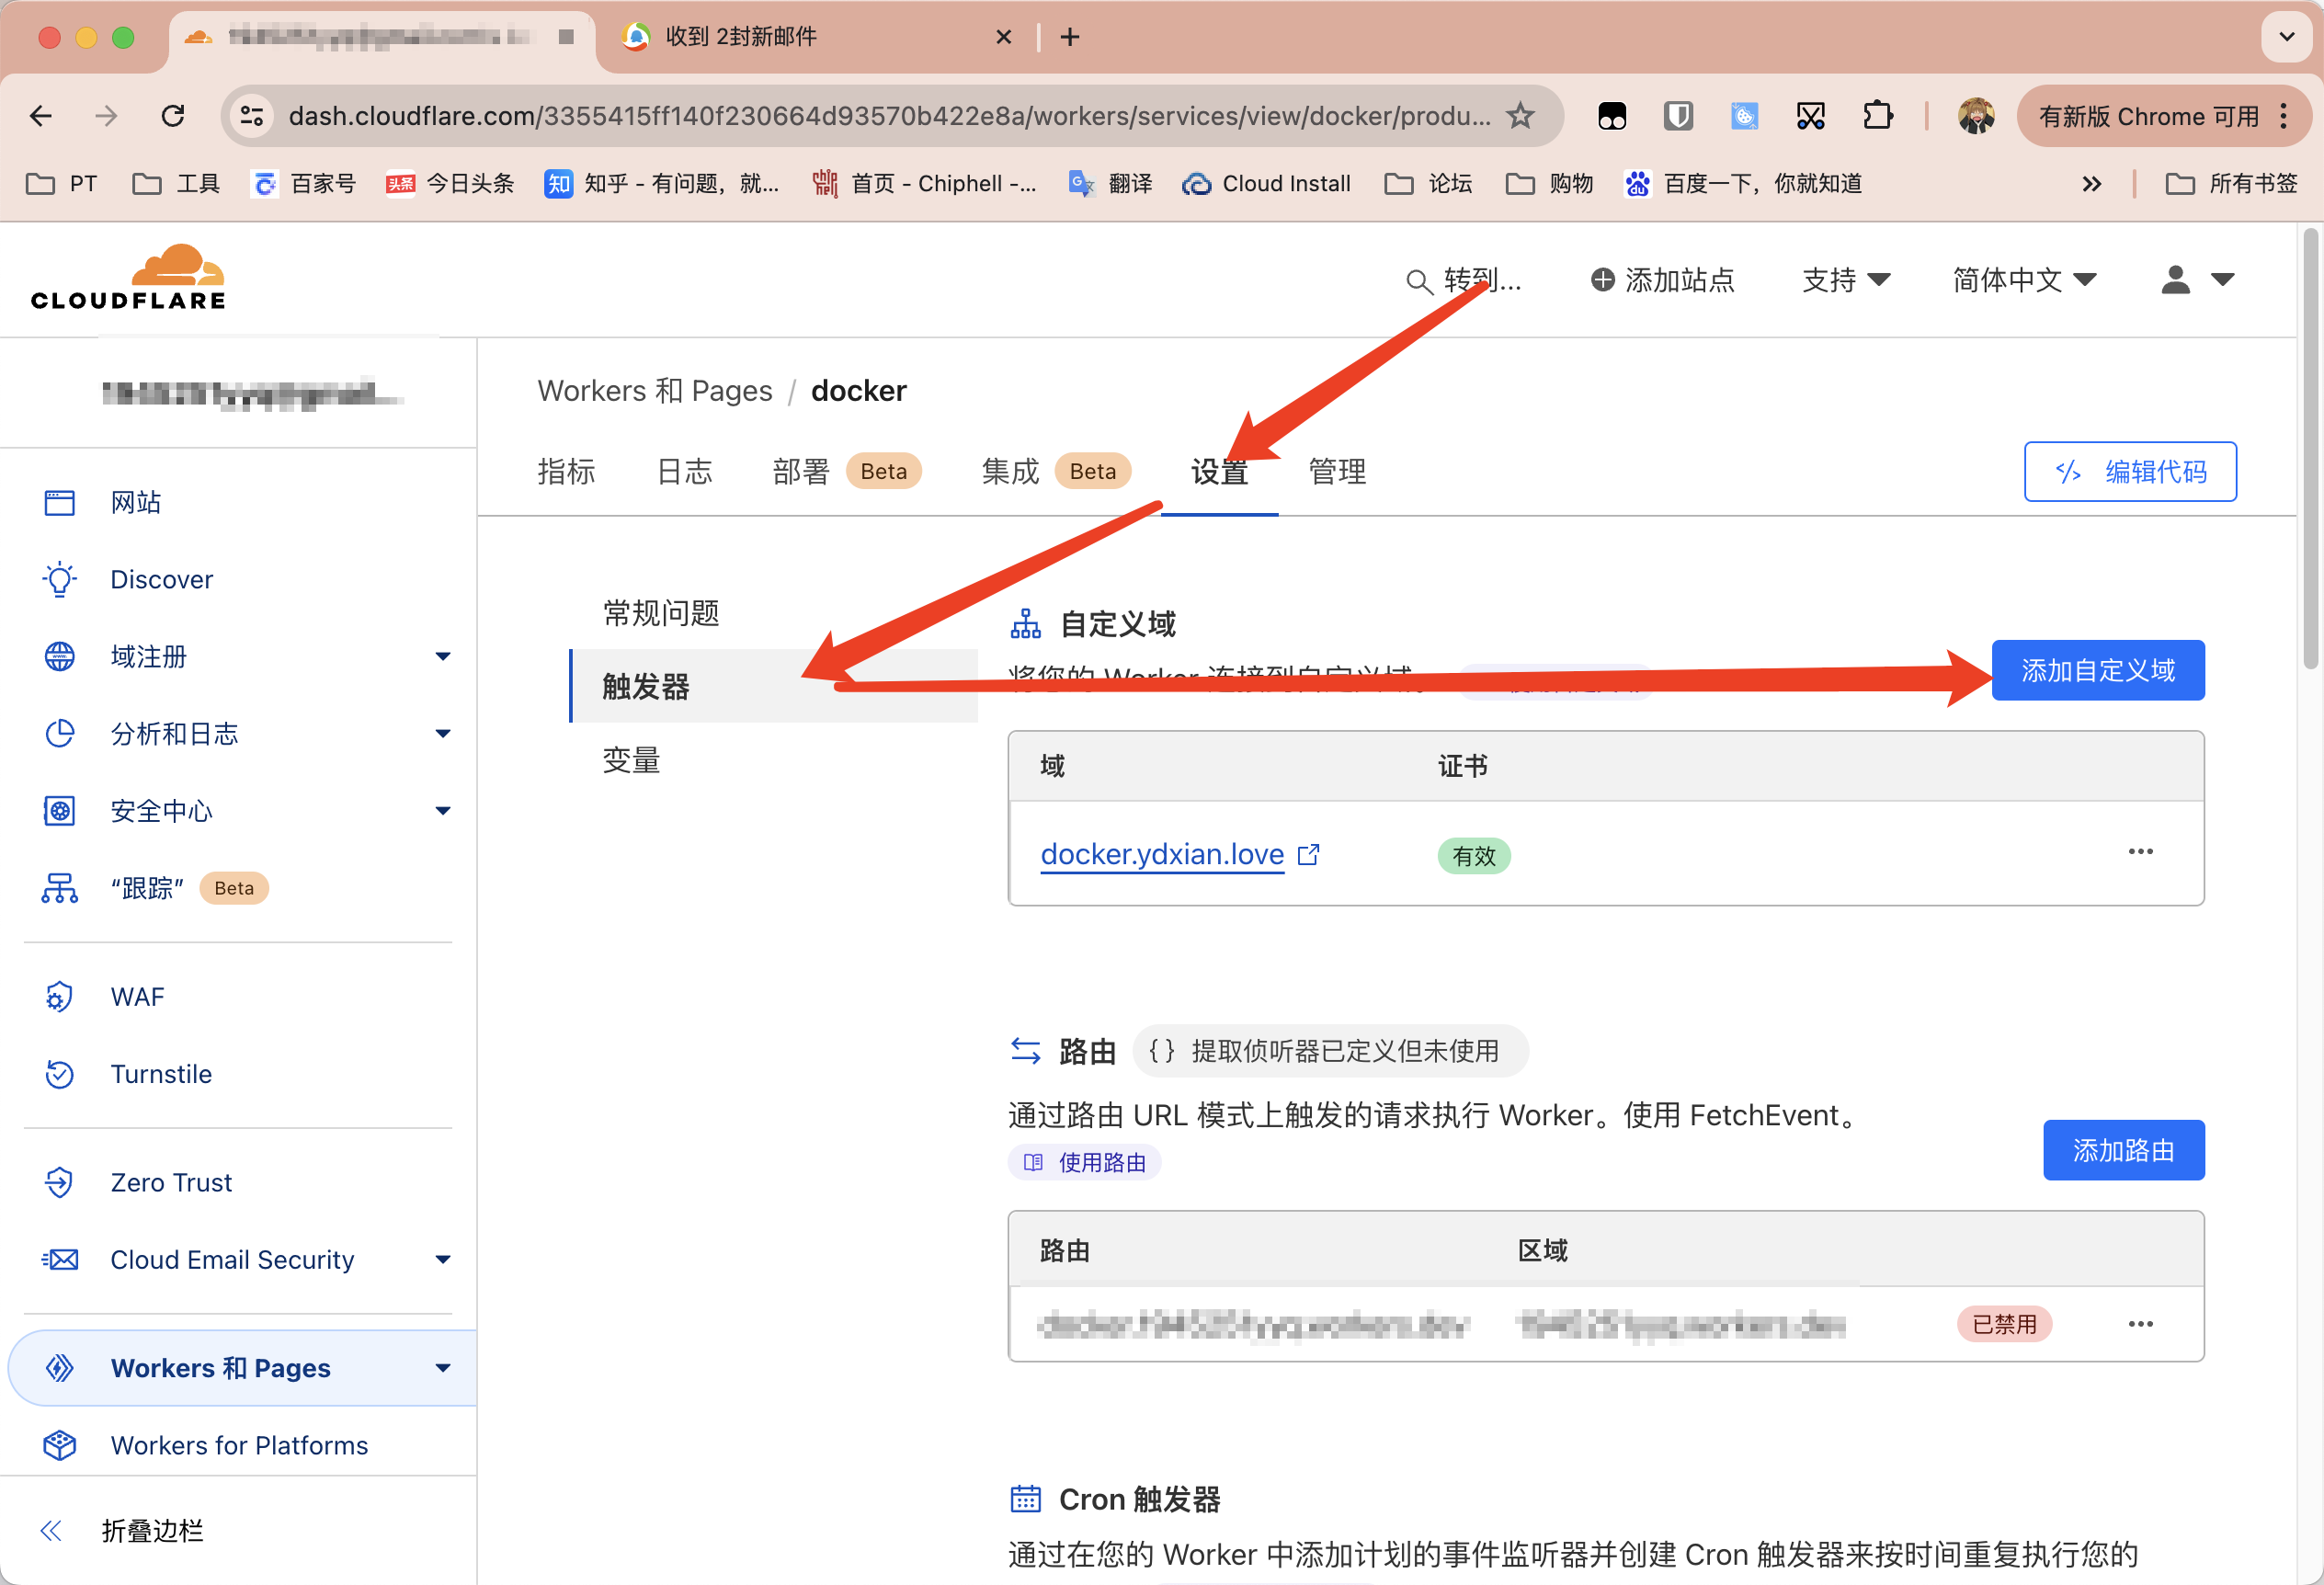Image resolution: width=2324 pixels, height=1585 pixels.
Task: Open the site information icon in address bar
Action: point(252,116)
